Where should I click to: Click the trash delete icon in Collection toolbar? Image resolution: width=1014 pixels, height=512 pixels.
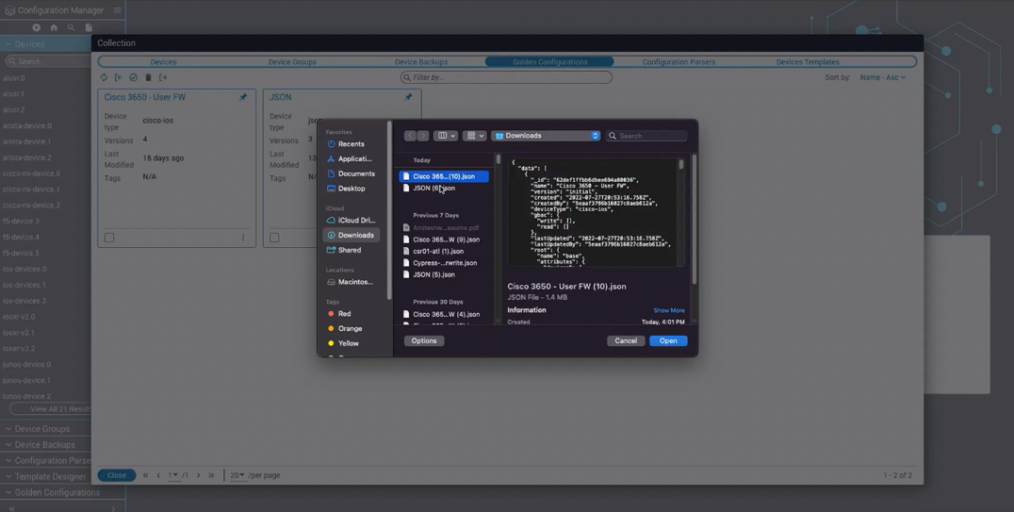[x=148, y=77]
